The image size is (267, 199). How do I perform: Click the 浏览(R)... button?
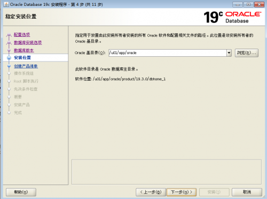coord(247,53)
